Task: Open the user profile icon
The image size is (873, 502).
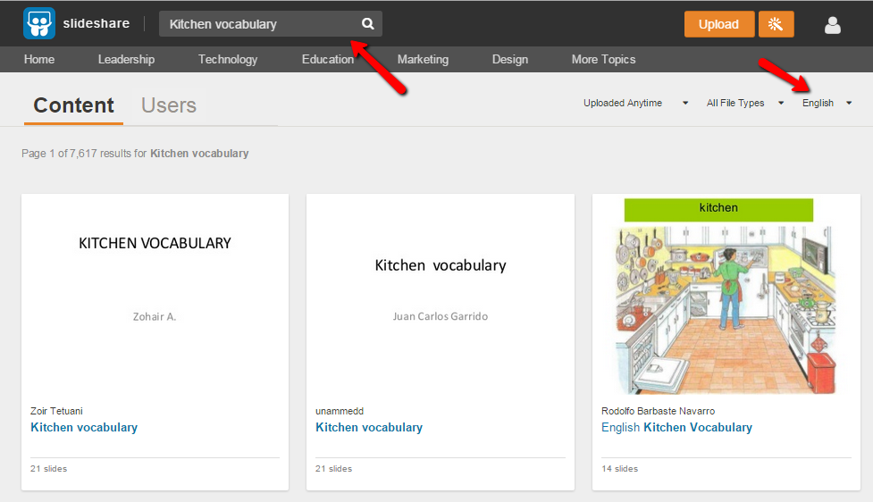Action: tap(832, 25)
